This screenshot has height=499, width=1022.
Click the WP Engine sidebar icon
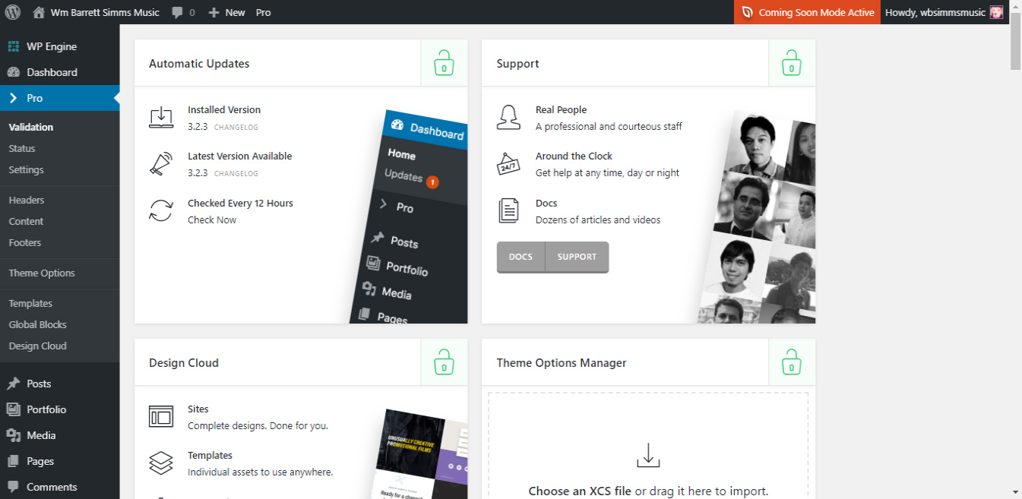click(x=14, y=46)
